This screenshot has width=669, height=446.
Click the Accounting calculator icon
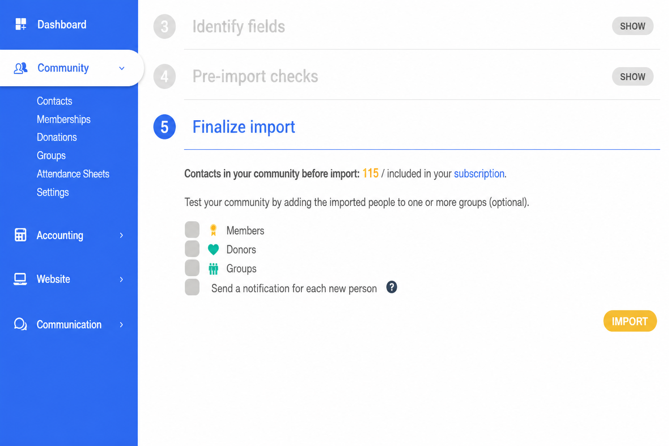tap(20, 235)
